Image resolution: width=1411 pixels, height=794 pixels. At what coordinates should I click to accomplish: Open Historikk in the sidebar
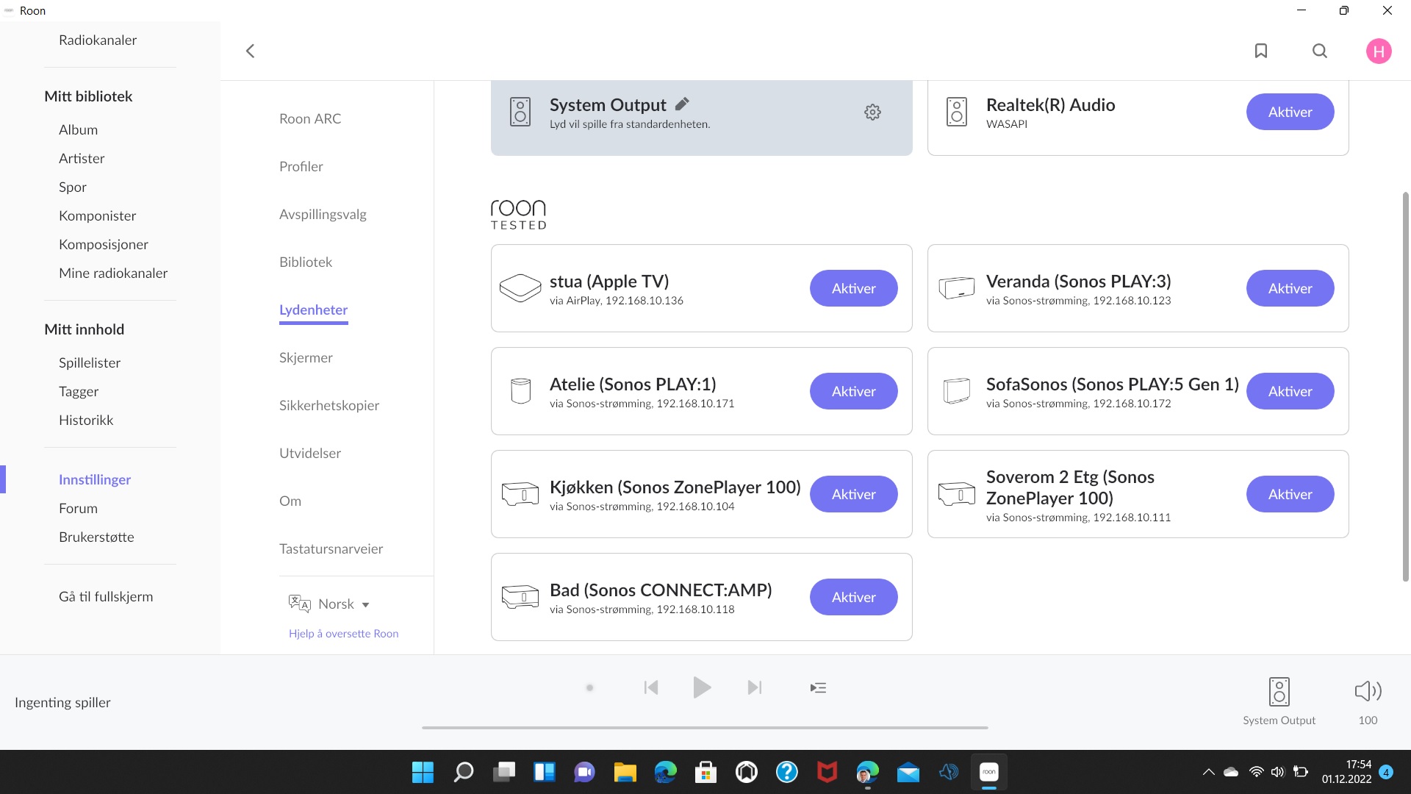point(86,420)
